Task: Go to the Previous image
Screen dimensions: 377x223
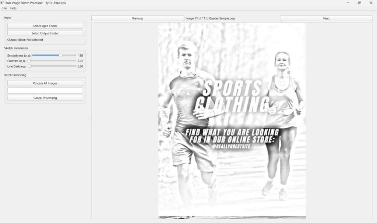Action: click(137, 18)
